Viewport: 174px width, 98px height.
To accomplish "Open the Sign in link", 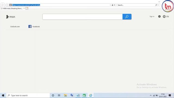I will click(x=152, y=16).
